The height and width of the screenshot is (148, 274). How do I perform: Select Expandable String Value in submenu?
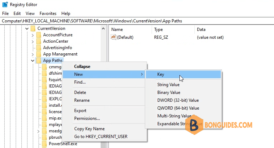183,124
